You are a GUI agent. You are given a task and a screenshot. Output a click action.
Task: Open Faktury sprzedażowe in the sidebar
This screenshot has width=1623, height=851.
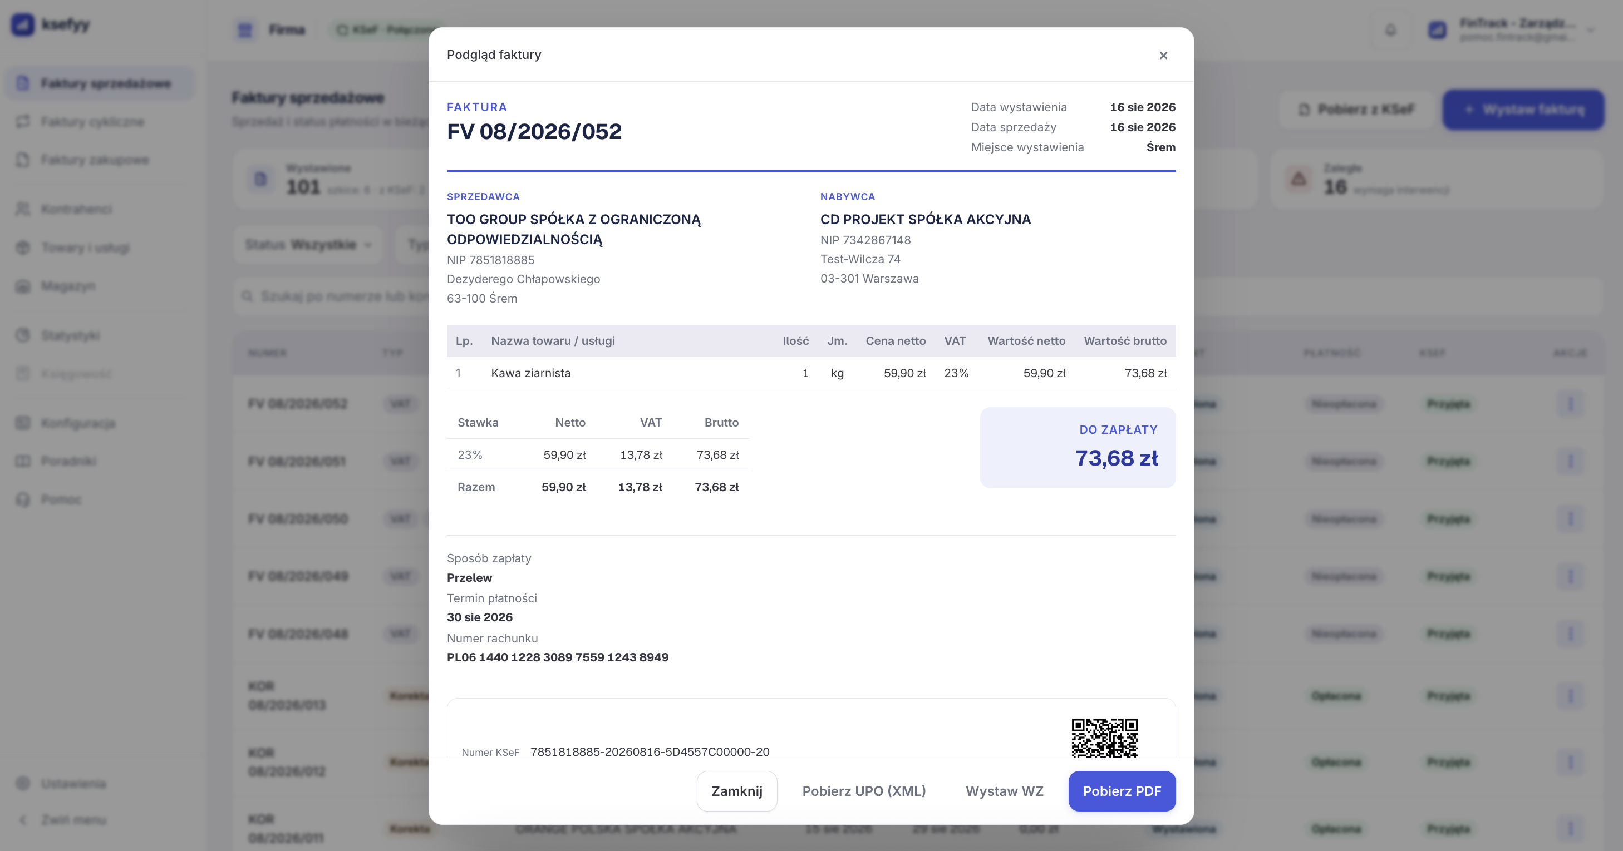tap(100, 83)
